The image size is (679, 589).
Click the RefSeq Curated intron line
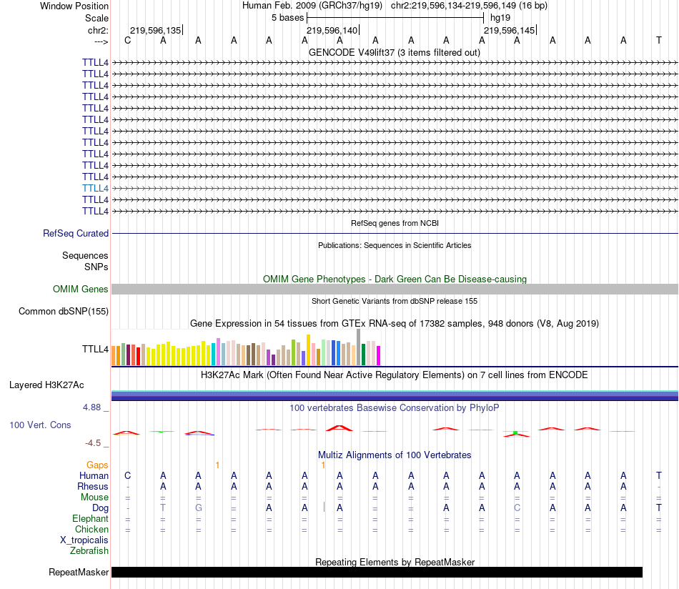coord(395,234)
